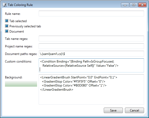Image resolution: width=149 pixels, height=118 pixels.
Task: Click the 'Project name regex:' label
Action: tap(19, 46)
